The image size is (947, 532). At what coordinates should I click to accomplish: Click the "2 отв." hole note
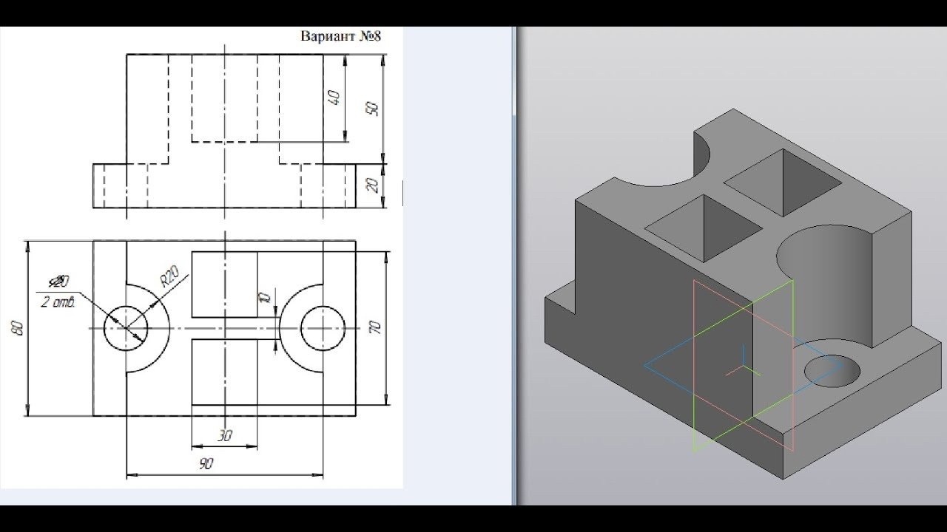point(59,301)
